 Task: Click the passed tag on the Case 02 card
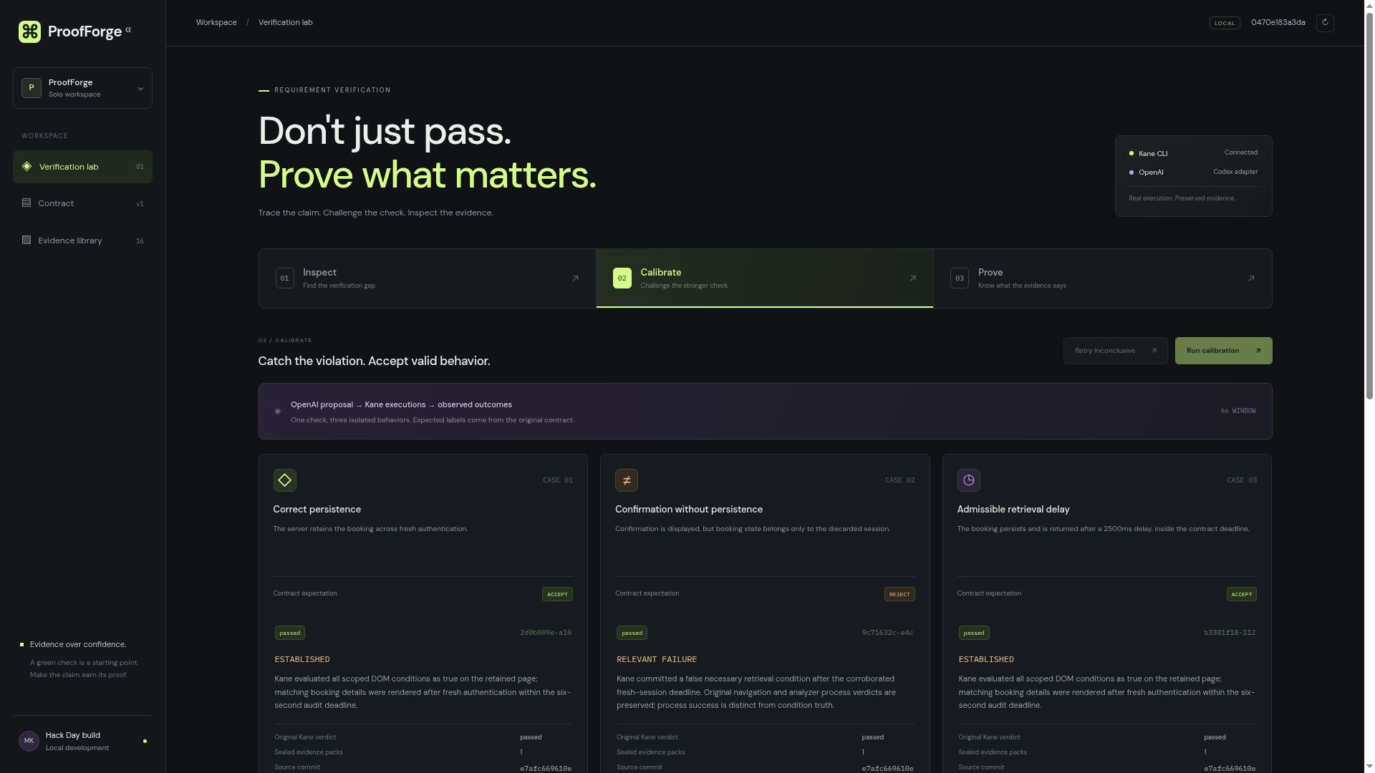(632, 633)
